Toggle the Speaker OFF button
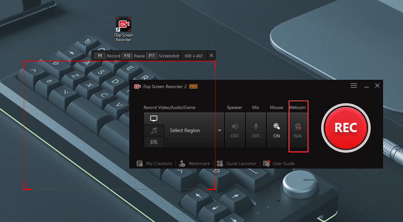 [x=235, y=130]
